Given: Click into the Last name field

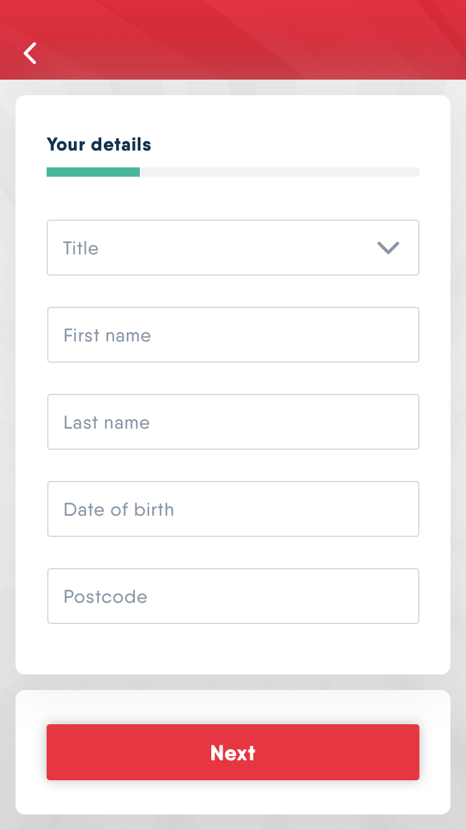Looking at the screenshot, I should pyautogui.click(x=233, y=422).
